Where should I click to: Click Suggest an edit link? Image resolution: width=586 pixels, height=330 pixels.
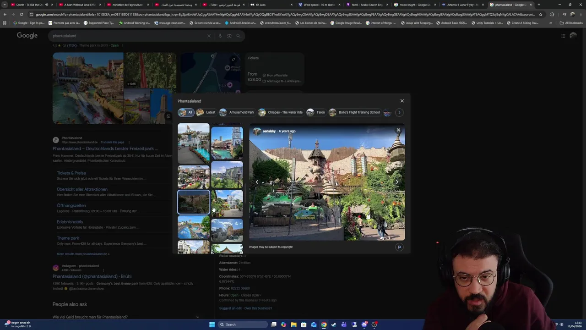(x=230, y=308)
